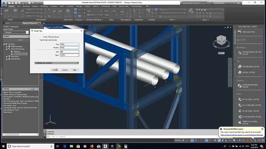Toggle object snap tracking in status bar

(x=206, y=140)
